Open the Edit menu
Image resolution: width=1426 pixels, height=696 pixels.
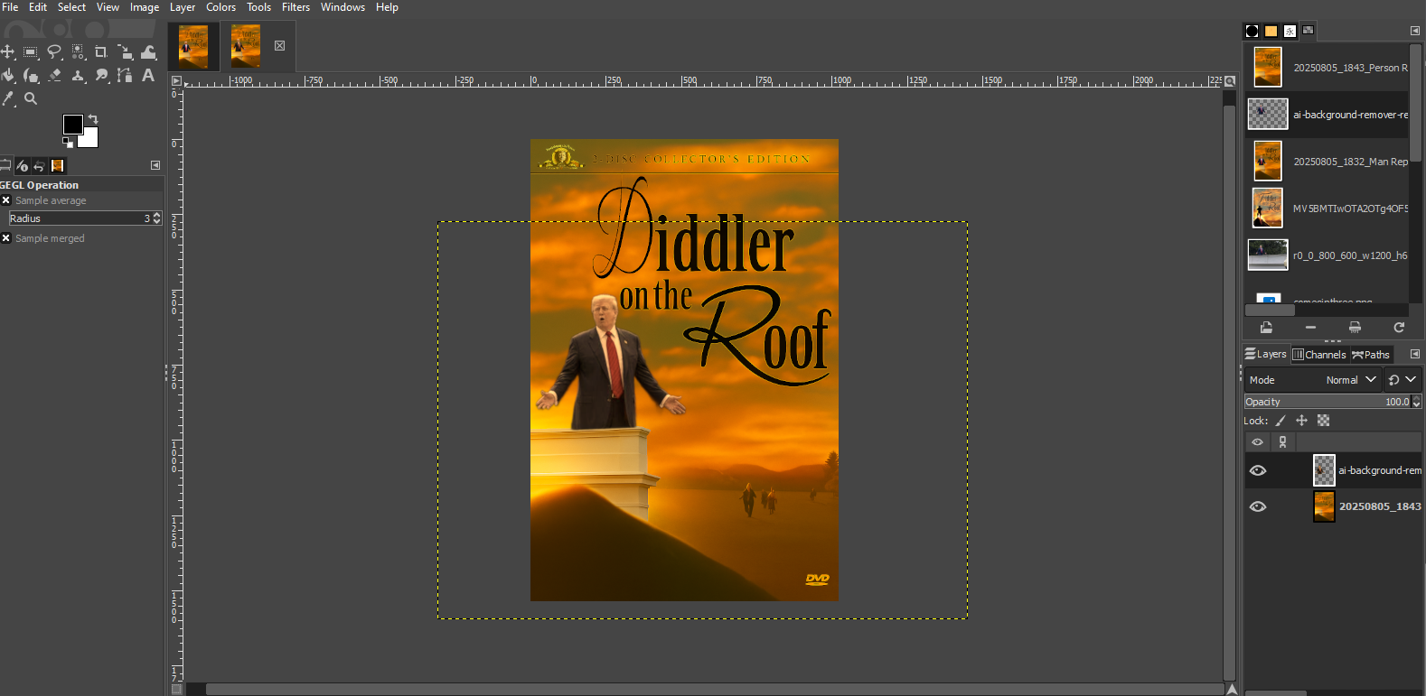click(38, 7)
